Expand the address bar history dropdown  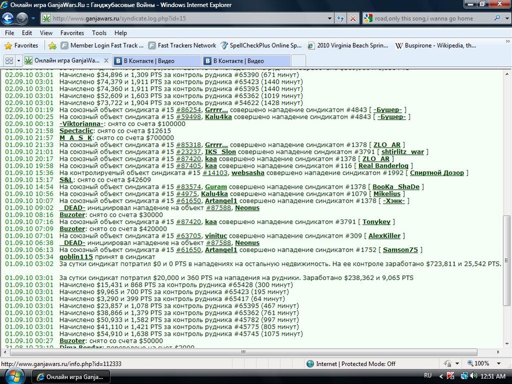pos(330,18)
